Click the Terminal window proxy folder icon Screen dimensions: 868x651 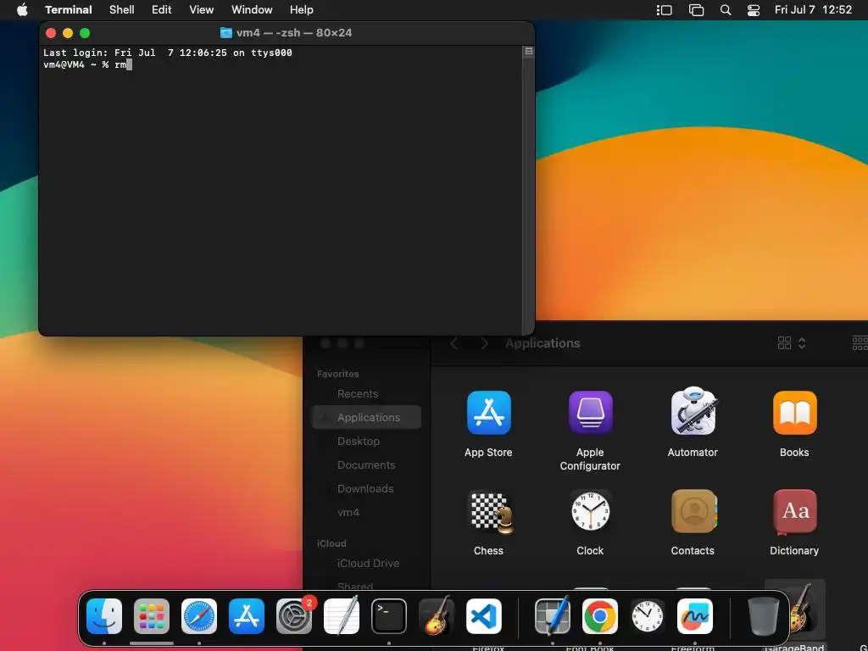pyautogui.click(x=225, y=33)
